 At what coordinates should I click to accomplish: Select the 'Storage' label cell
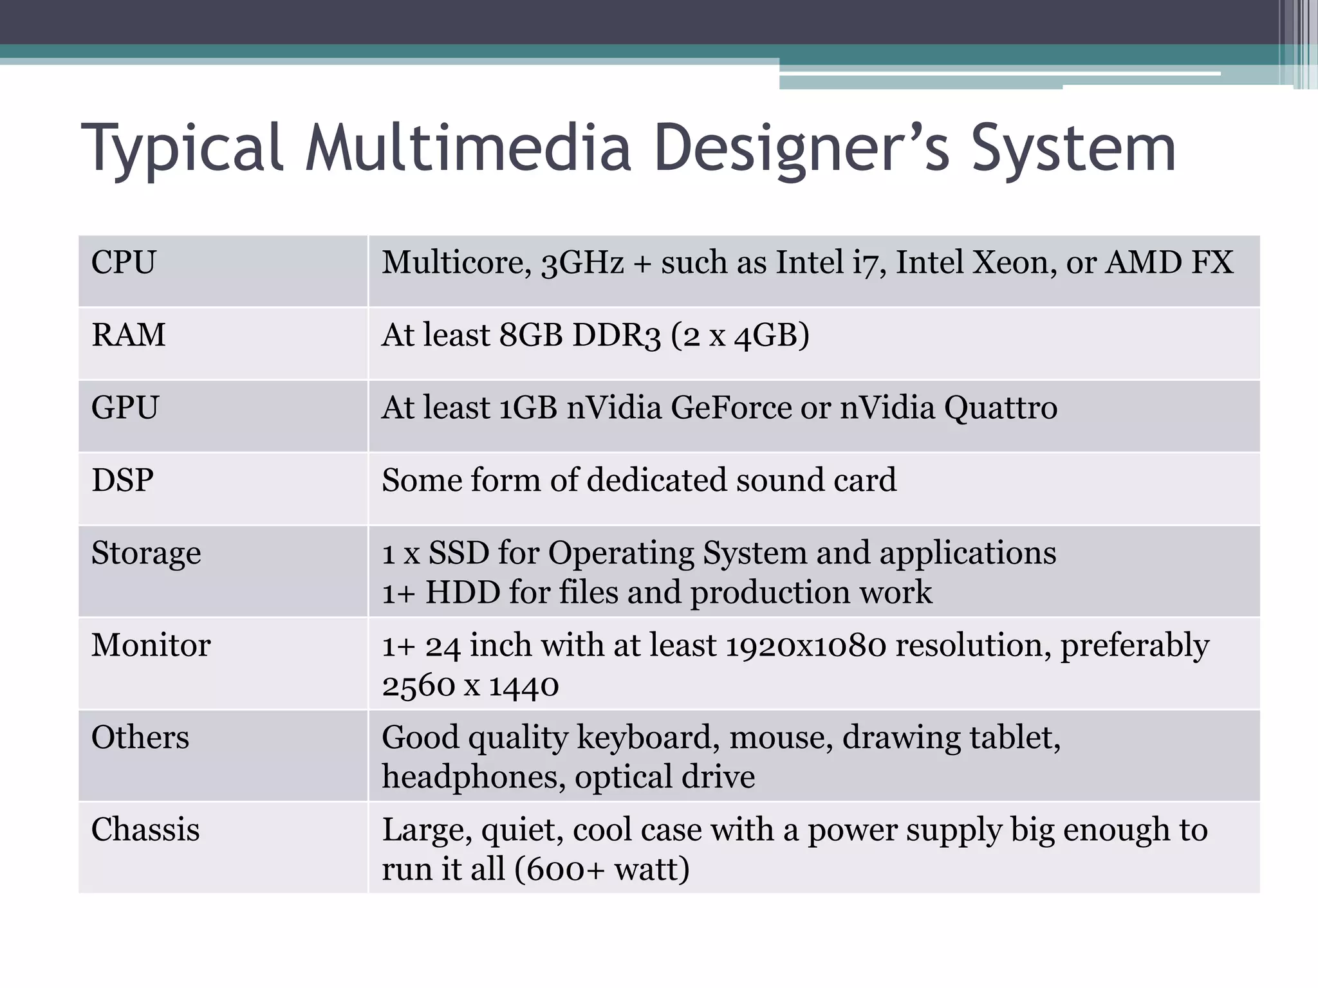[223, 571]
